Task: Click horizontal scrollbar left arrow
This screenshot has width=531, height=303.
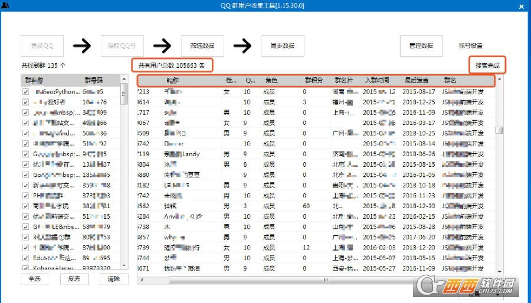Action: tap(142, 280)
